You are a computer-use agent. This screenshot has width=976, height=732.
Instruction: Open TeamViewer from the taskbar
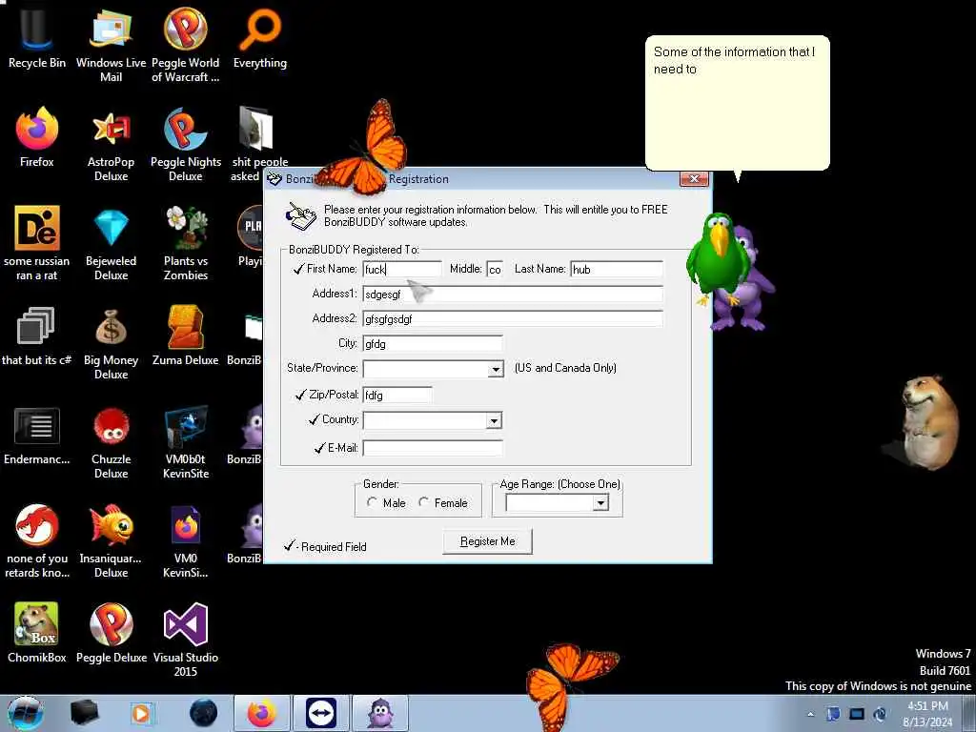click(321, 713)
